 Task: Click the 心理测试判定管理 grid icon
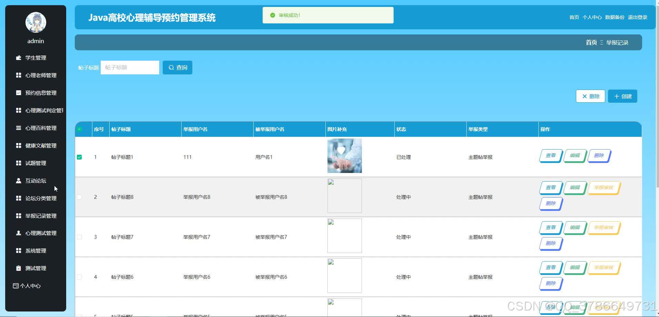[19, 110]
